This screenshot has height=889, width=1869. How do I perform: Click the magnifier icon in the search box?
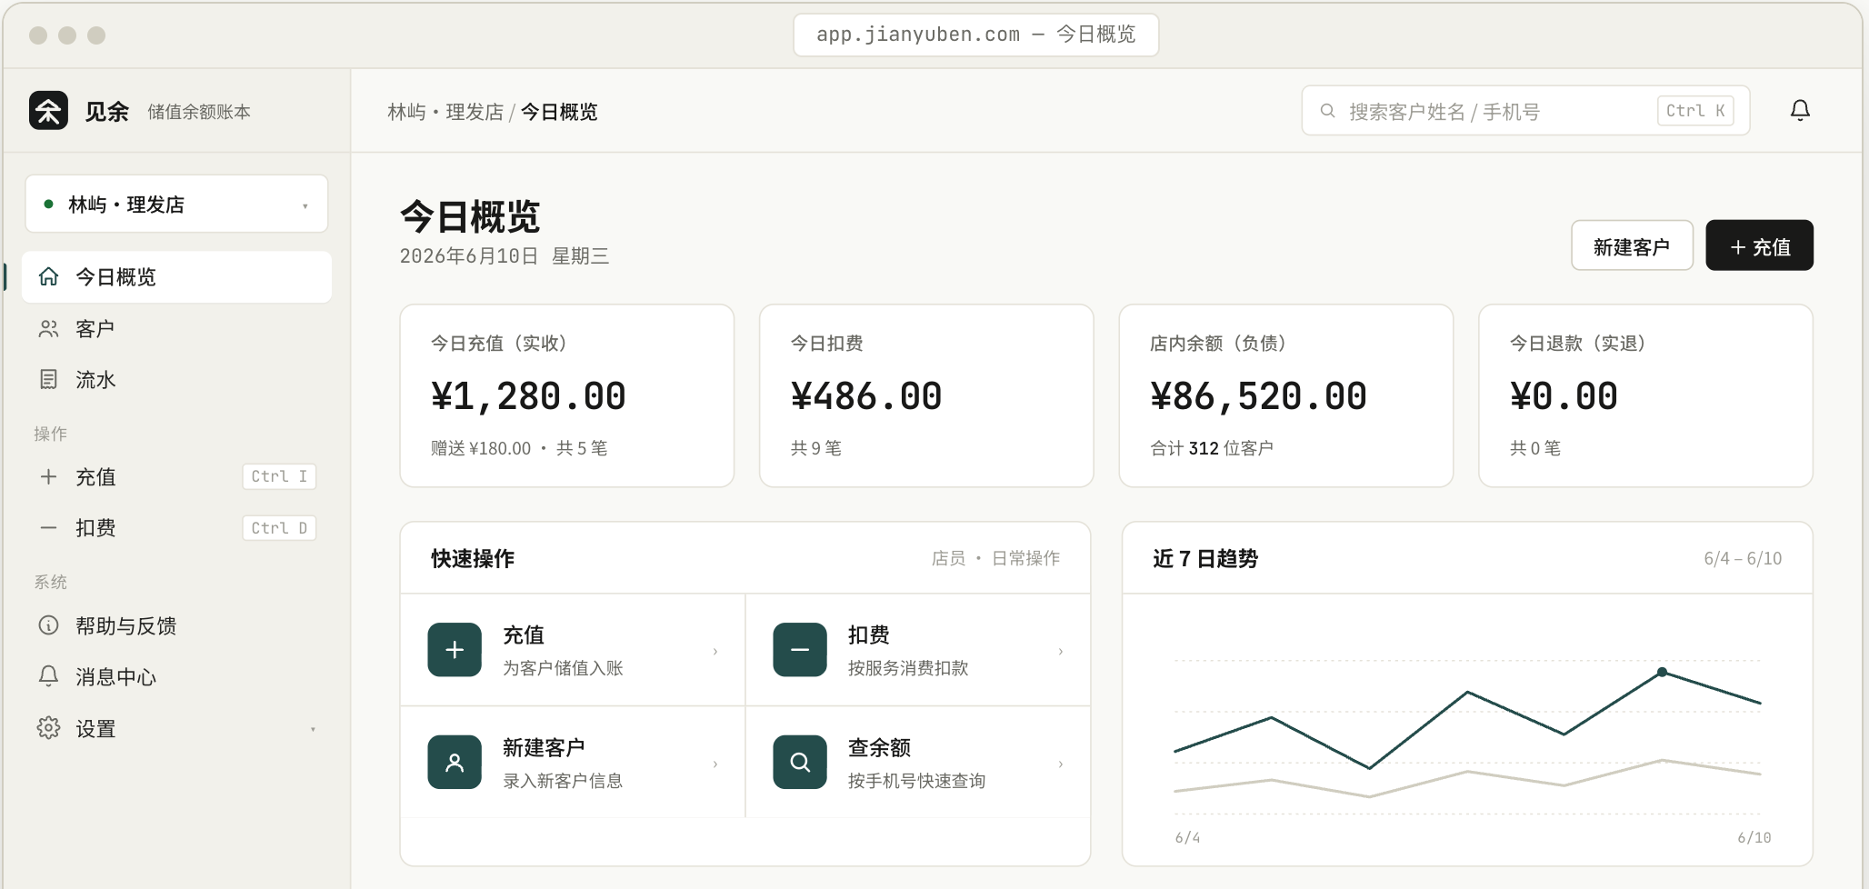point(1327,111)
